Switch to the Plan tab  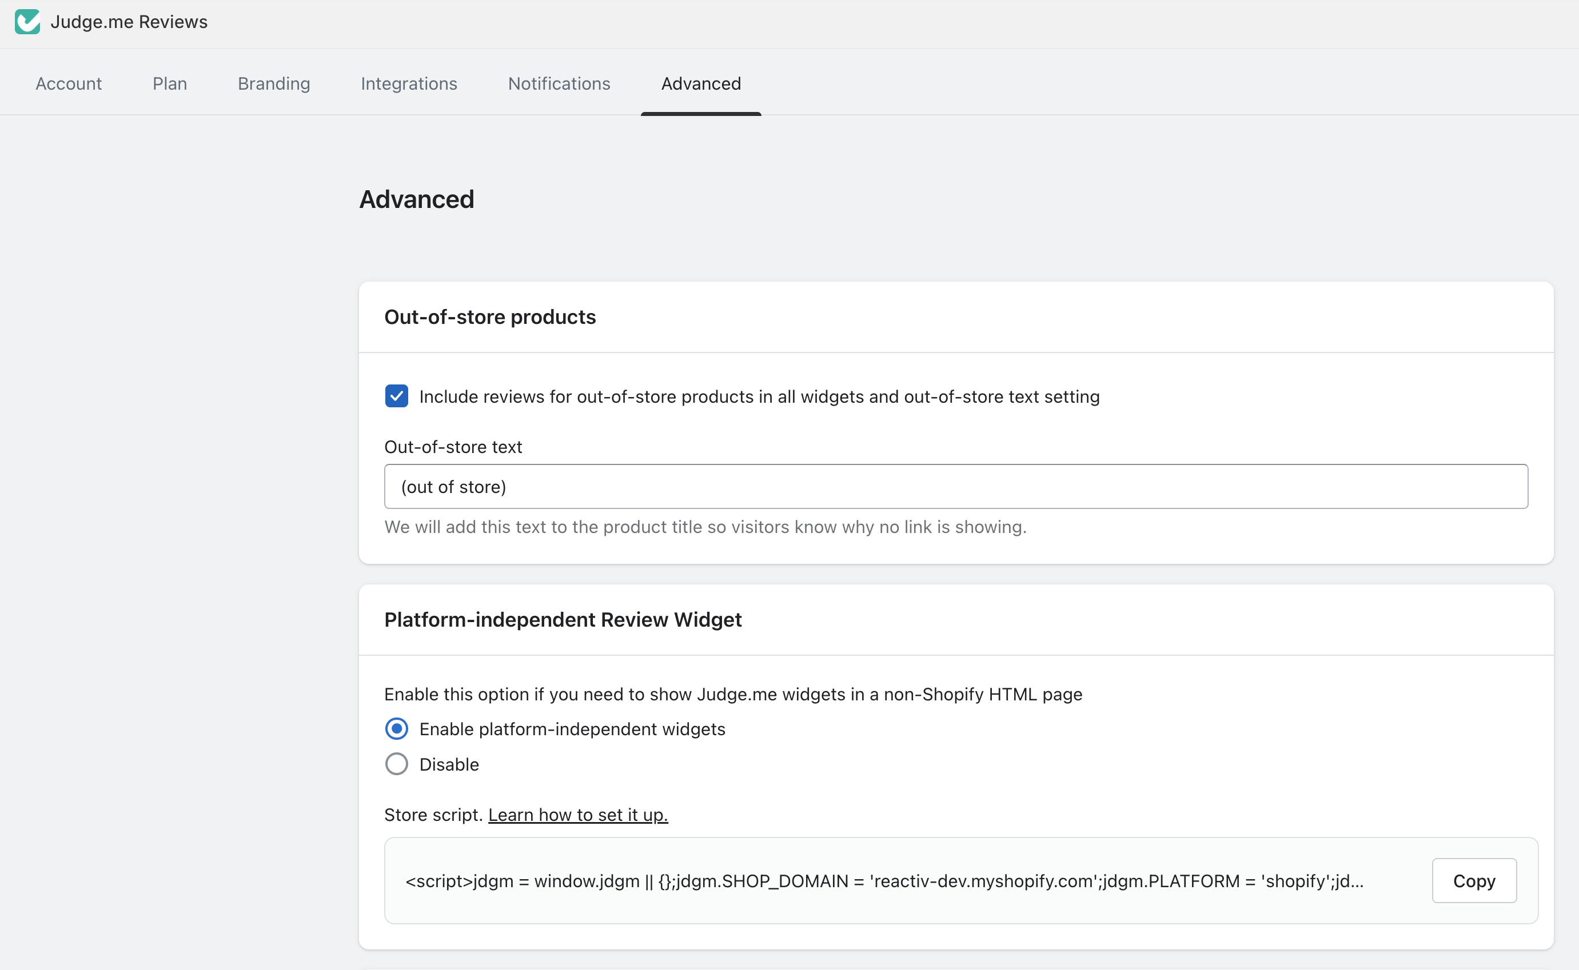click(169, 83)
